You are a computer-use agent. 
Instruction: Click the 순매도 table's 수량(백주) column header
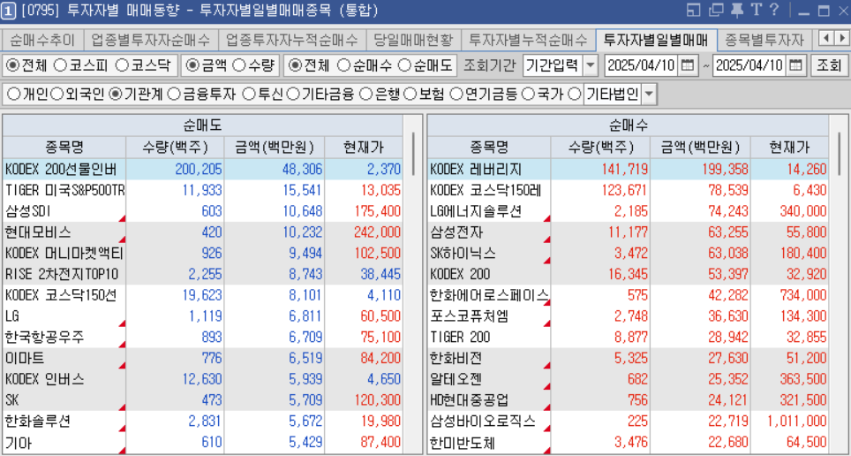click(175, 148)
